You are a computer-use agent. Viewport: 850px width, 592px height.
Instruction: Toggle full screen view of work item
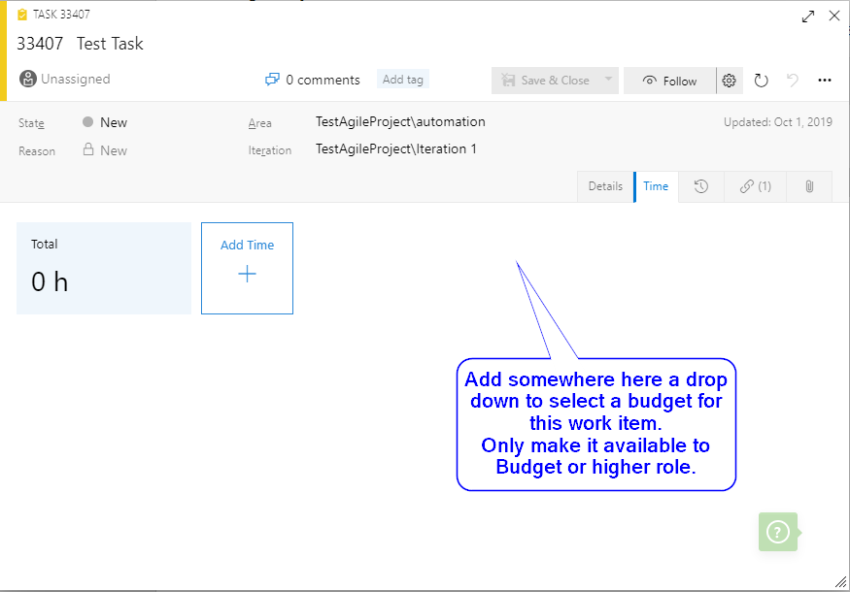[x=807, y=16]
